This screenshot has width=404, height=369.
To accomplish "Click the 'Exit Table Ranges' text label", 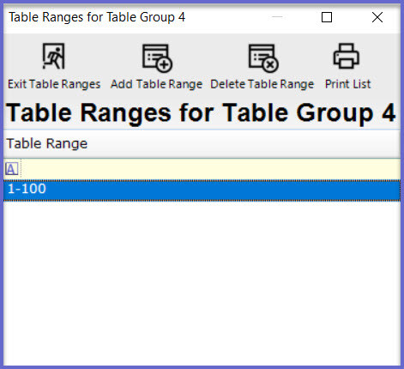I will click(x=54, y=84).
